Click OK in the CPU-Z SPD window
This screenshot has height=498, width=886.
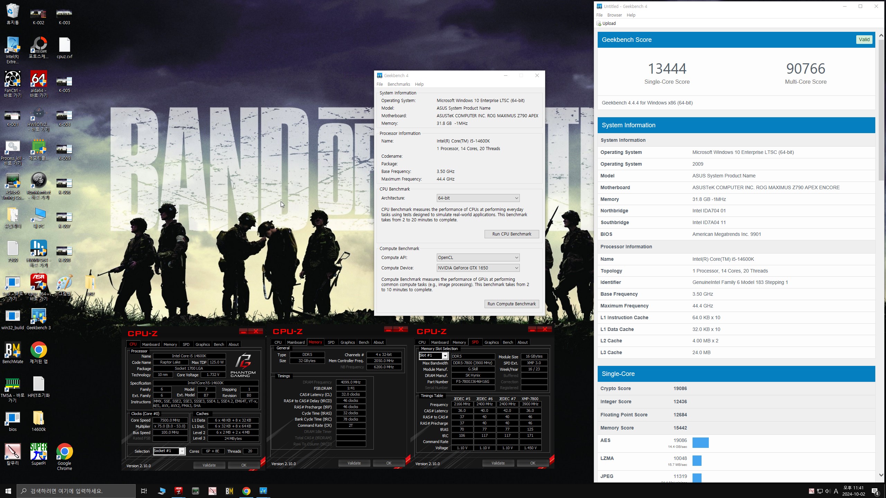click(533, 463)
